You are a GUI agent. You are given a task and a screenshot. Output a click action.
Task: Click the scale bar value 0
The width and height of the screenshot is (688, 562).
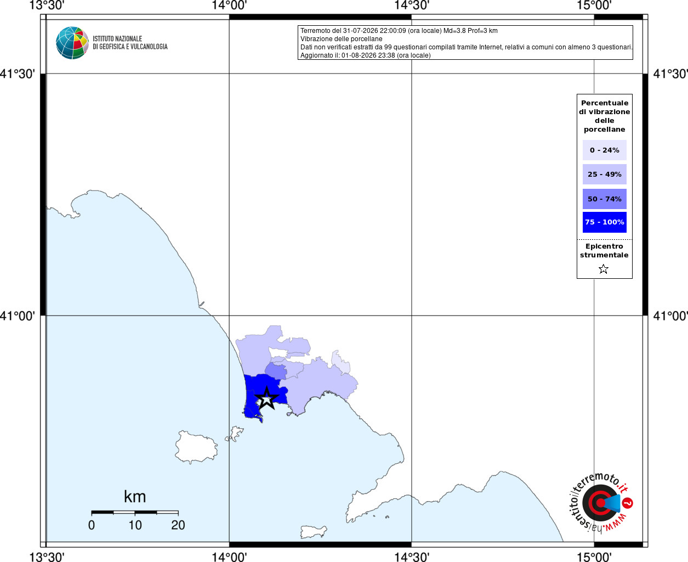click(92, 525)
